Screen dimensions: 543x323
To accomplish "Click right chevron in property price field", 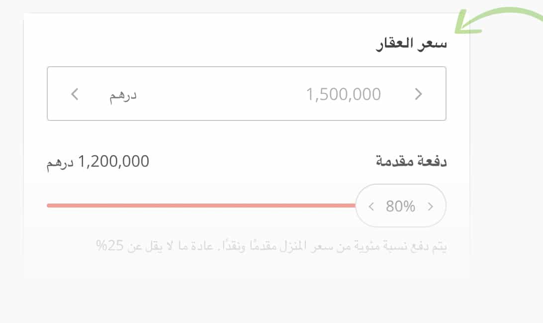I will pos(418,94).
